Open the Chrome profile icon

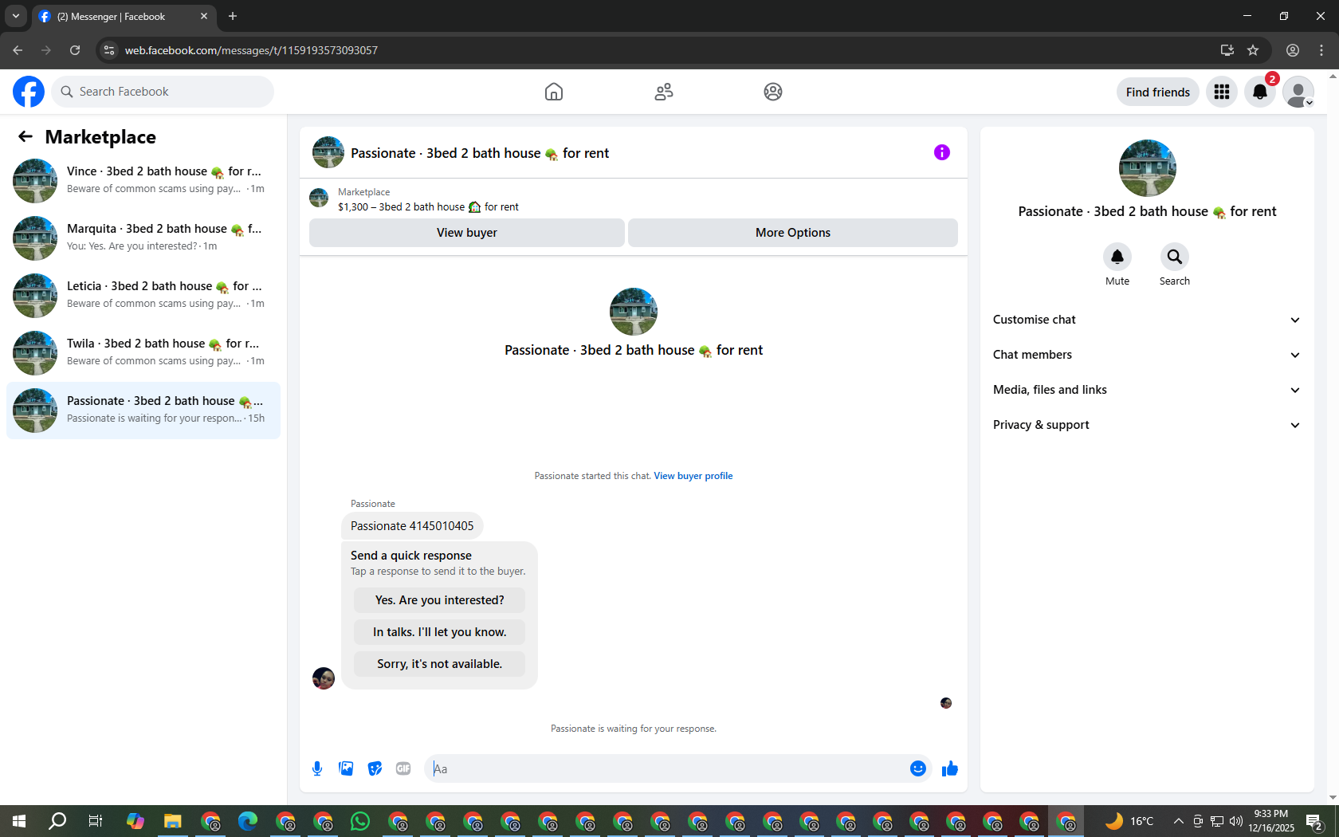(x=1293, y=50)
